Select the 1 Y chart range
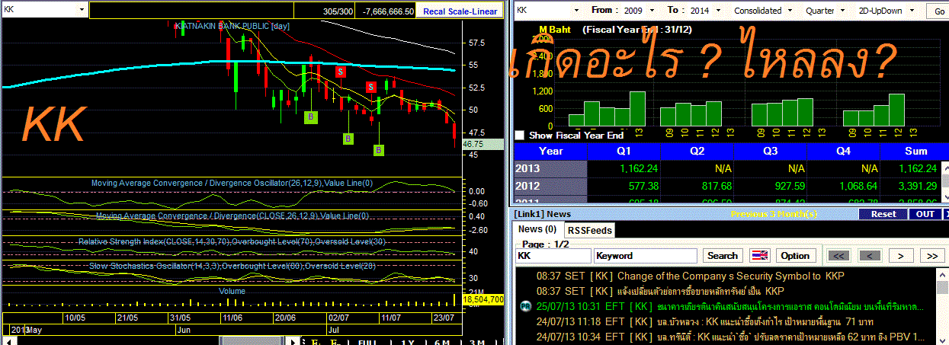The height and width of the screenshot is (345, 949). 409,341
